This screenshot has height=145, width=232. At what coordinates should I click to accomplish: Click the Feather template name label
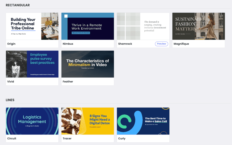click(x=68, y=82)
